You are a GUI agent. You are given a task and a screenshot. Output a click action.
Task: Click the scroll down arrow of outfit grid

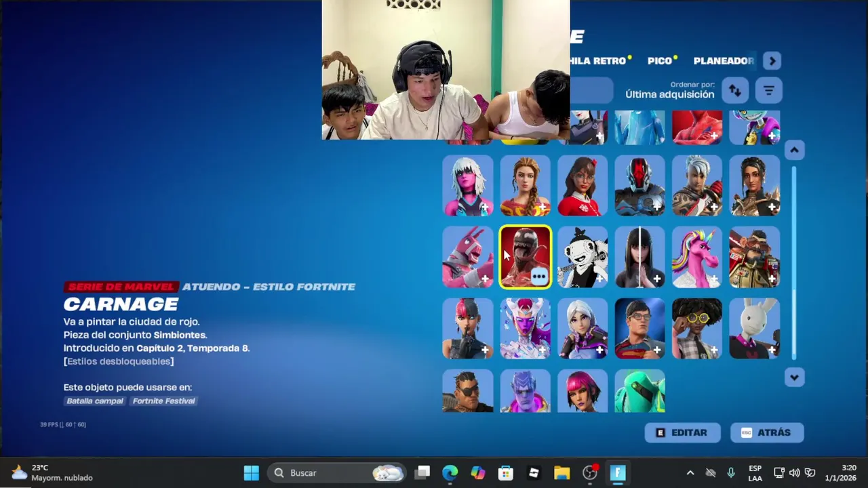pos(794,378)
